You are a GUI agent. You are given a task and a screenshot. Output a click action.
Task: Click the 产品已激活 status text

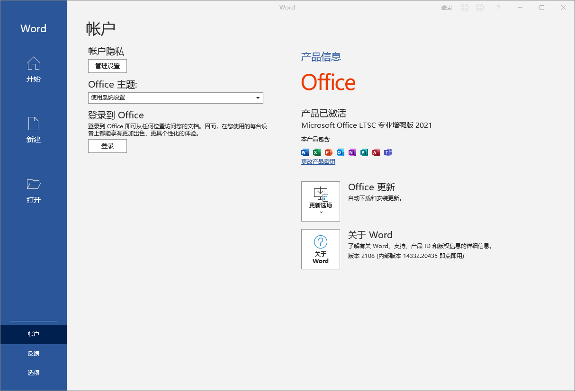(x=324, y=113)
